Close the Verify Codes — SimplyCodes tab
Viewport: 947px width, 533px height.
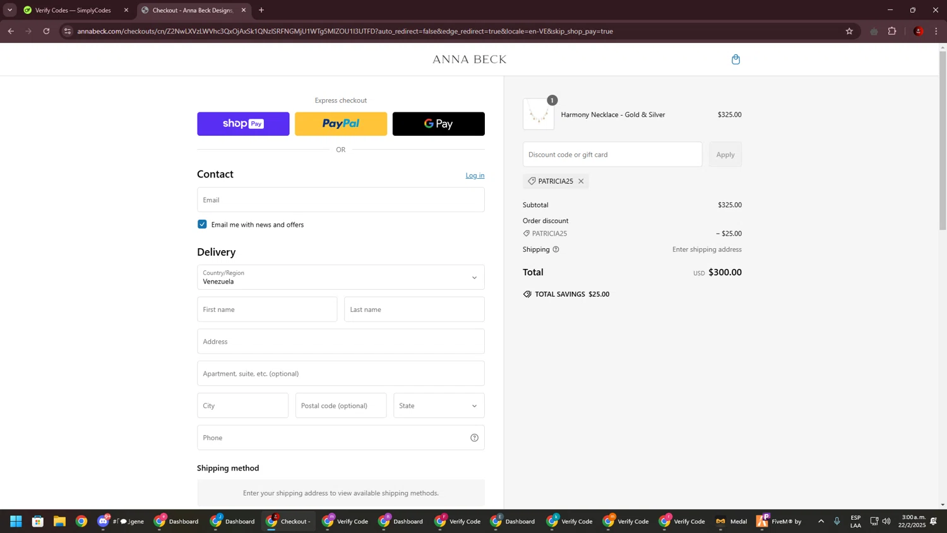pos(126,10)
